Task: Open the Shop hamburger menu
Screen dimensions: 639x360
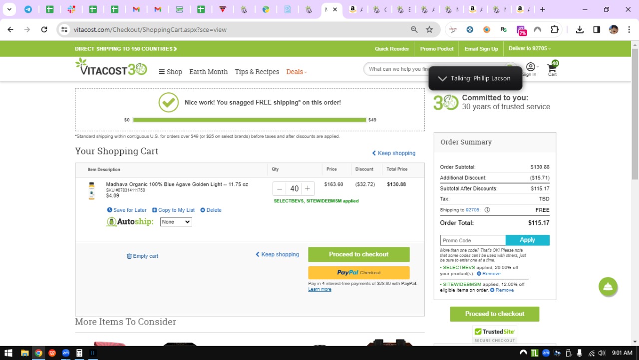Action: [170, 72]
